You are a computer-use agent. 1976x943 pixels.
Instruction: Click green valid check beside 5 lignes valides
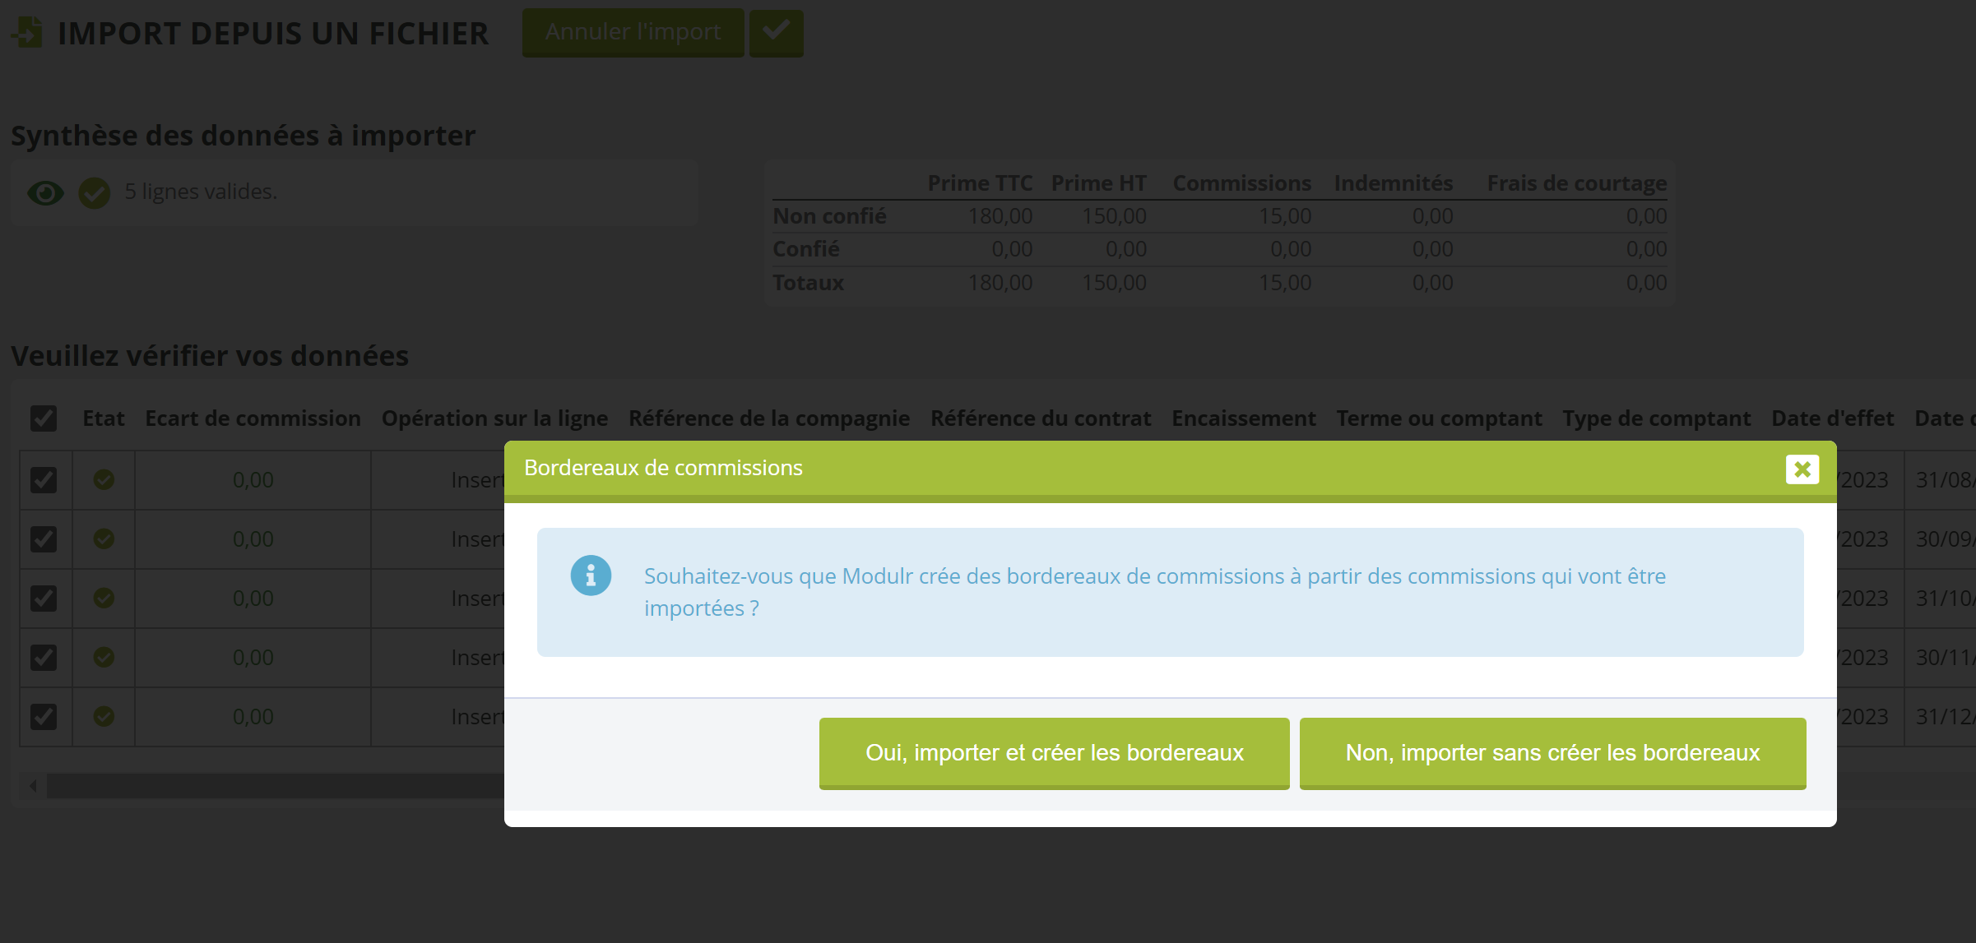click(x=95, y=192)
